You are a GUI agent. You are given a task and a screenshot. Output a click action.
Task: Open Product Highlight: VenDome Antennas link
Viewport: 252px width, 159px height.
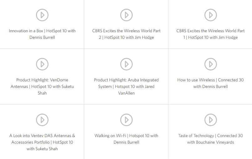(x=42, y=80)
